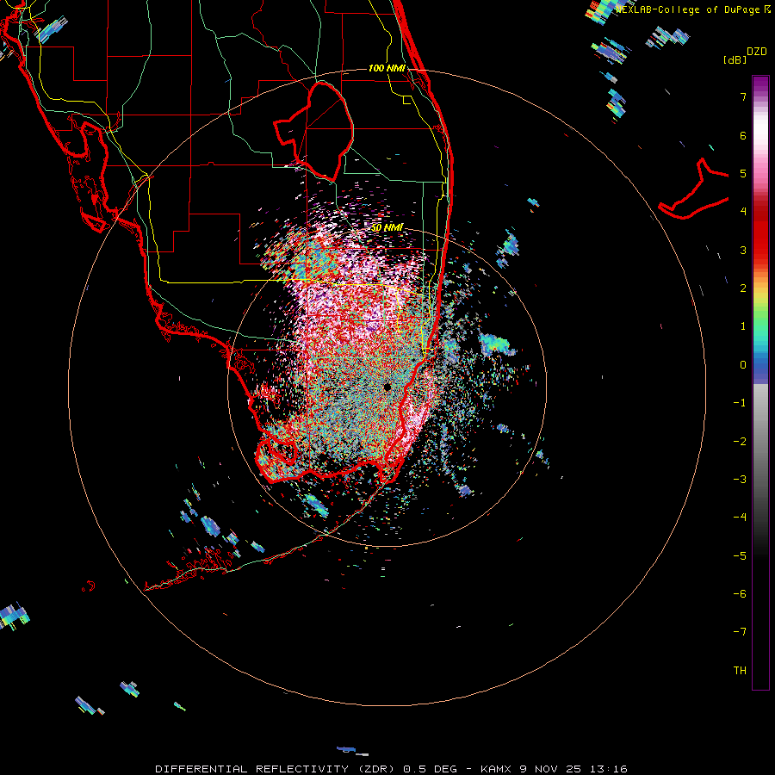Click the "DZD" legend title
Viewport: 775px width, 775px height.
tap(757, 52)
